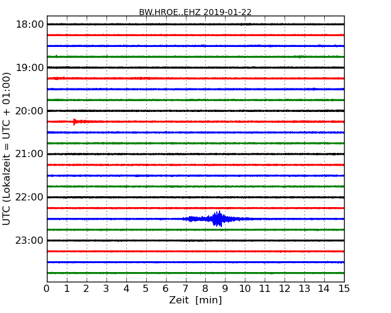391x313 pixels.
Task: Click the x-axis tick label 9
Action: tap(225, 288)
